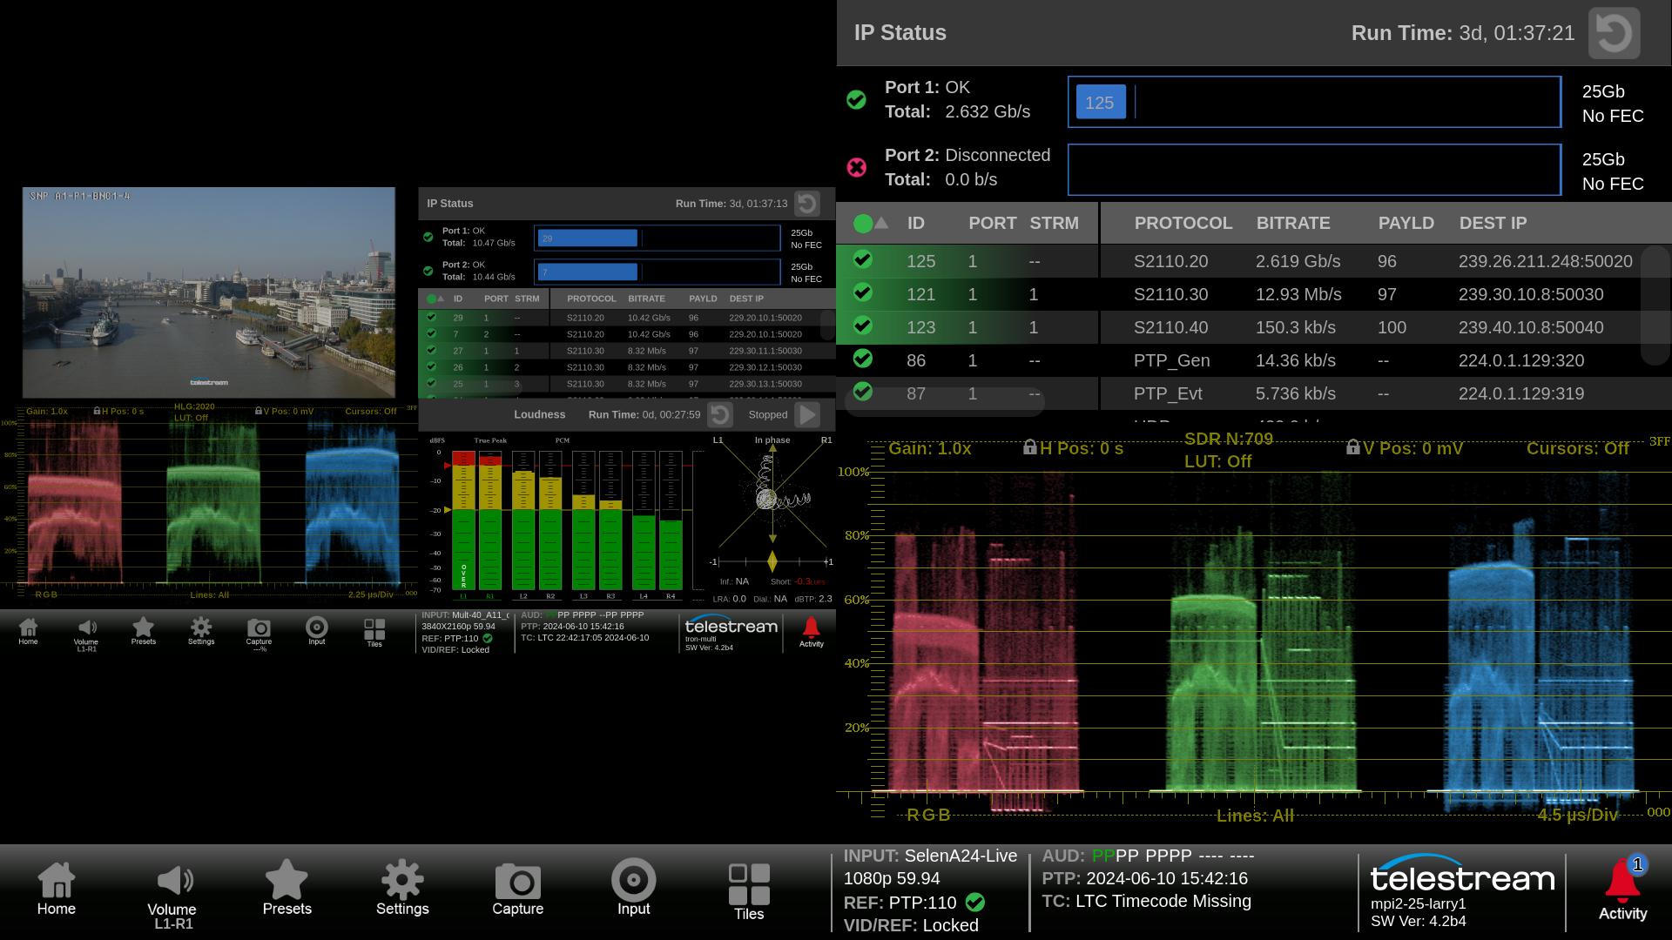Click the H Pos lock in large waveform
This screenshot has width=1672, height=940.
(x=1030, y=446)
